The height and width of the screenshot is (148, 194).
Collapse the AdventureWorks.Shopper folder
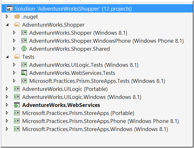click(7, 25)
